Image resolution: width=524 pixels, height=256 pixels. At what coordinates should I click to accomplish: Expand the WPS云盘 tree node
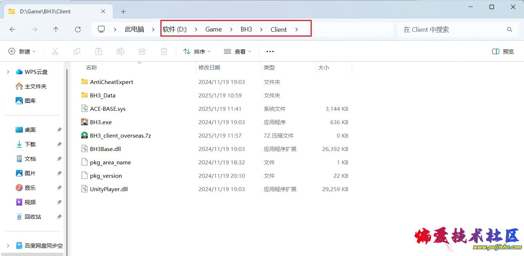(x=8, y=72)
